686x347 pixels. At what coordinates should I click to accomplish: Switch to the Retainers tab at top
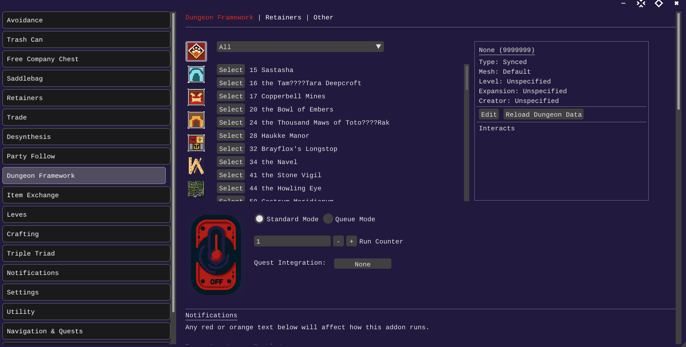283,17
